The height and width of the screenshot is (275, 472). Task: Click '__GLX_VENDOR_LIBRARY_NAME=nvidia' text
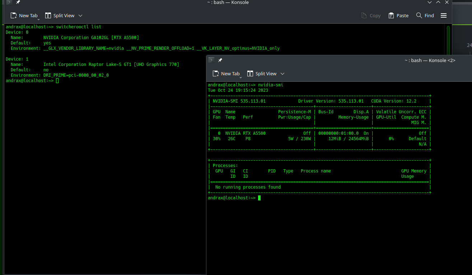click(x=84, y=48)
